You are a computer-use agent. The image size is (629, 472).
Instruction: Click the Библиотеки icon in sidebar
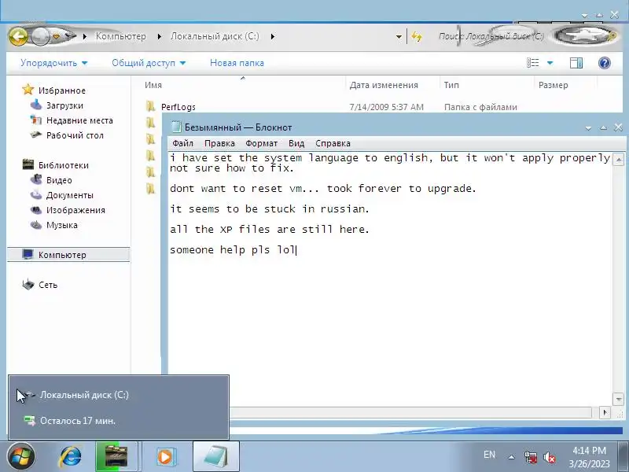coord(28,164)
